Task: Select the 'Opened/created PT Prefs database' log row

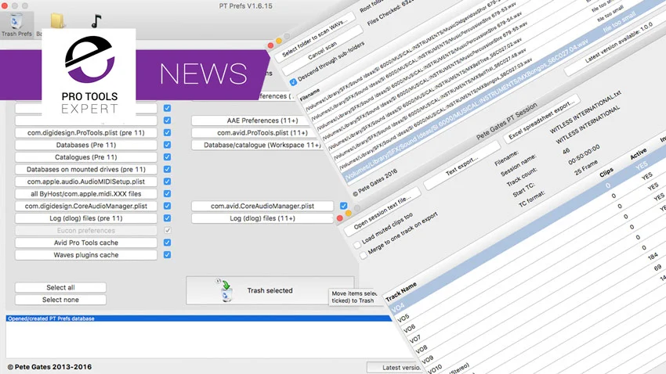Action: click(x=199, y=318)
